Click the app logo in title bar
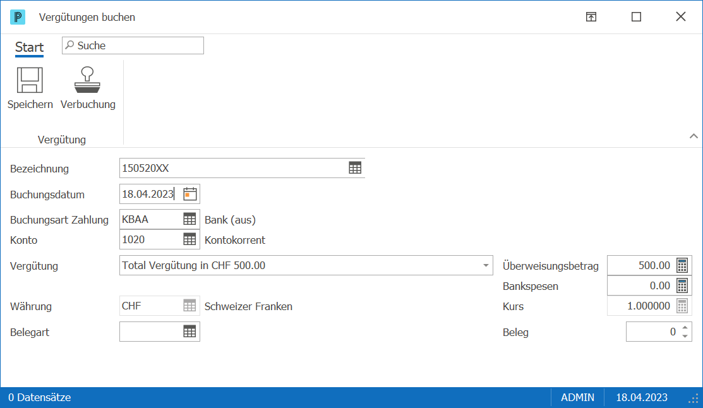 coord(18,17)
